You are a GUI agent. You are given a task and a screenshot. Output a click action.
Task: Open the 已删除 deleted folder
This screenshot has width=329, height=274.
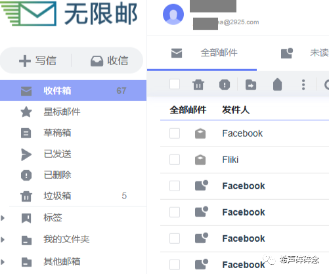57,175
